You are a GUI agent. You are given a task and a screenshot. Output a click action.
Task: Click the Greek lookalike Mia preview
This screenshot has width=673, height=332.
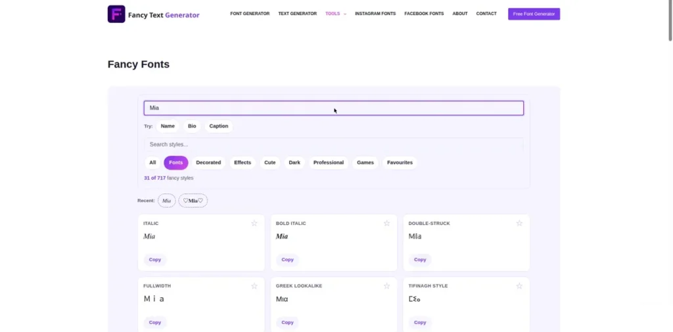tap(282, 299)
